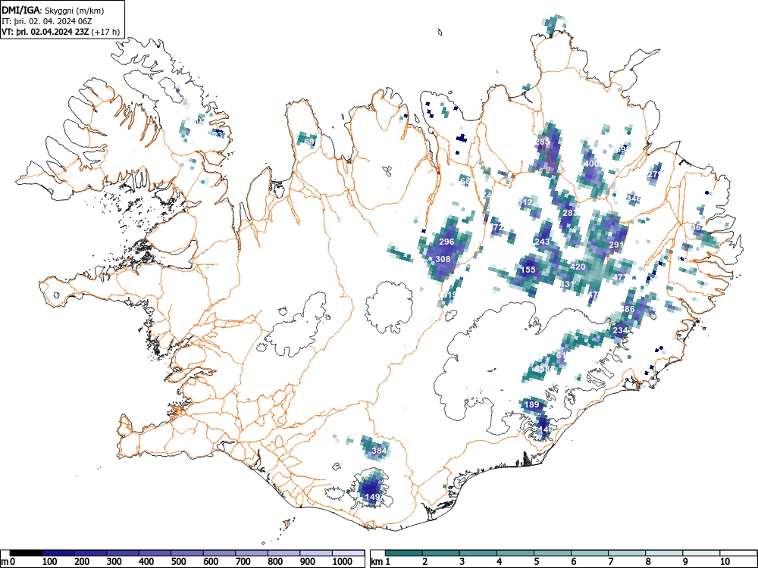Click the '100' label on the metre scale
This screenshot has height=568, width=758.
[x=50, y=562]
